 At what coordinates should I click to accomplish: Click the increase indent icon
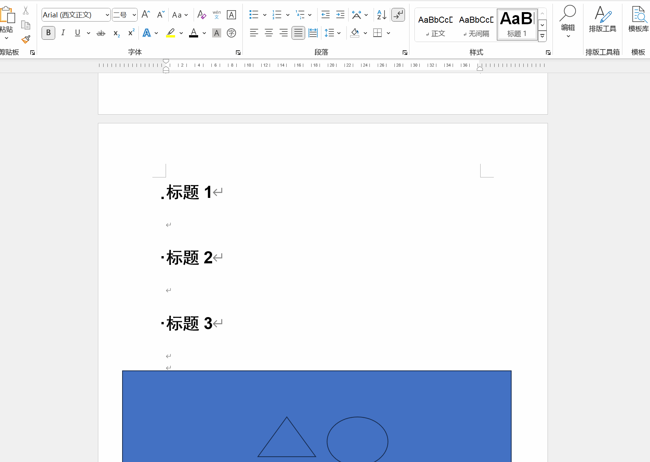[340, 15]
